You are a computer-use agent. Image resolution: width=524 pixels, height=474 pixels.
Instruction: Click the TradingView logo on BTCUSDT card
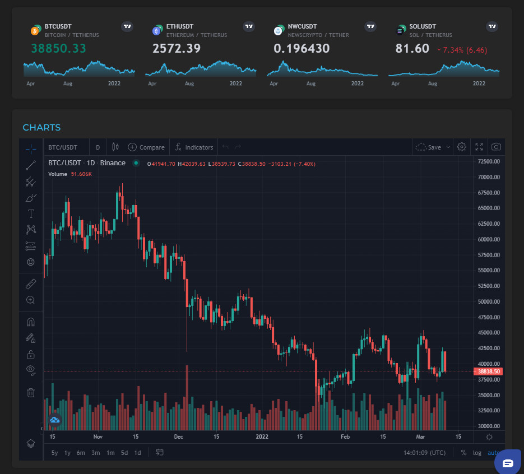(x=127, y=26)
